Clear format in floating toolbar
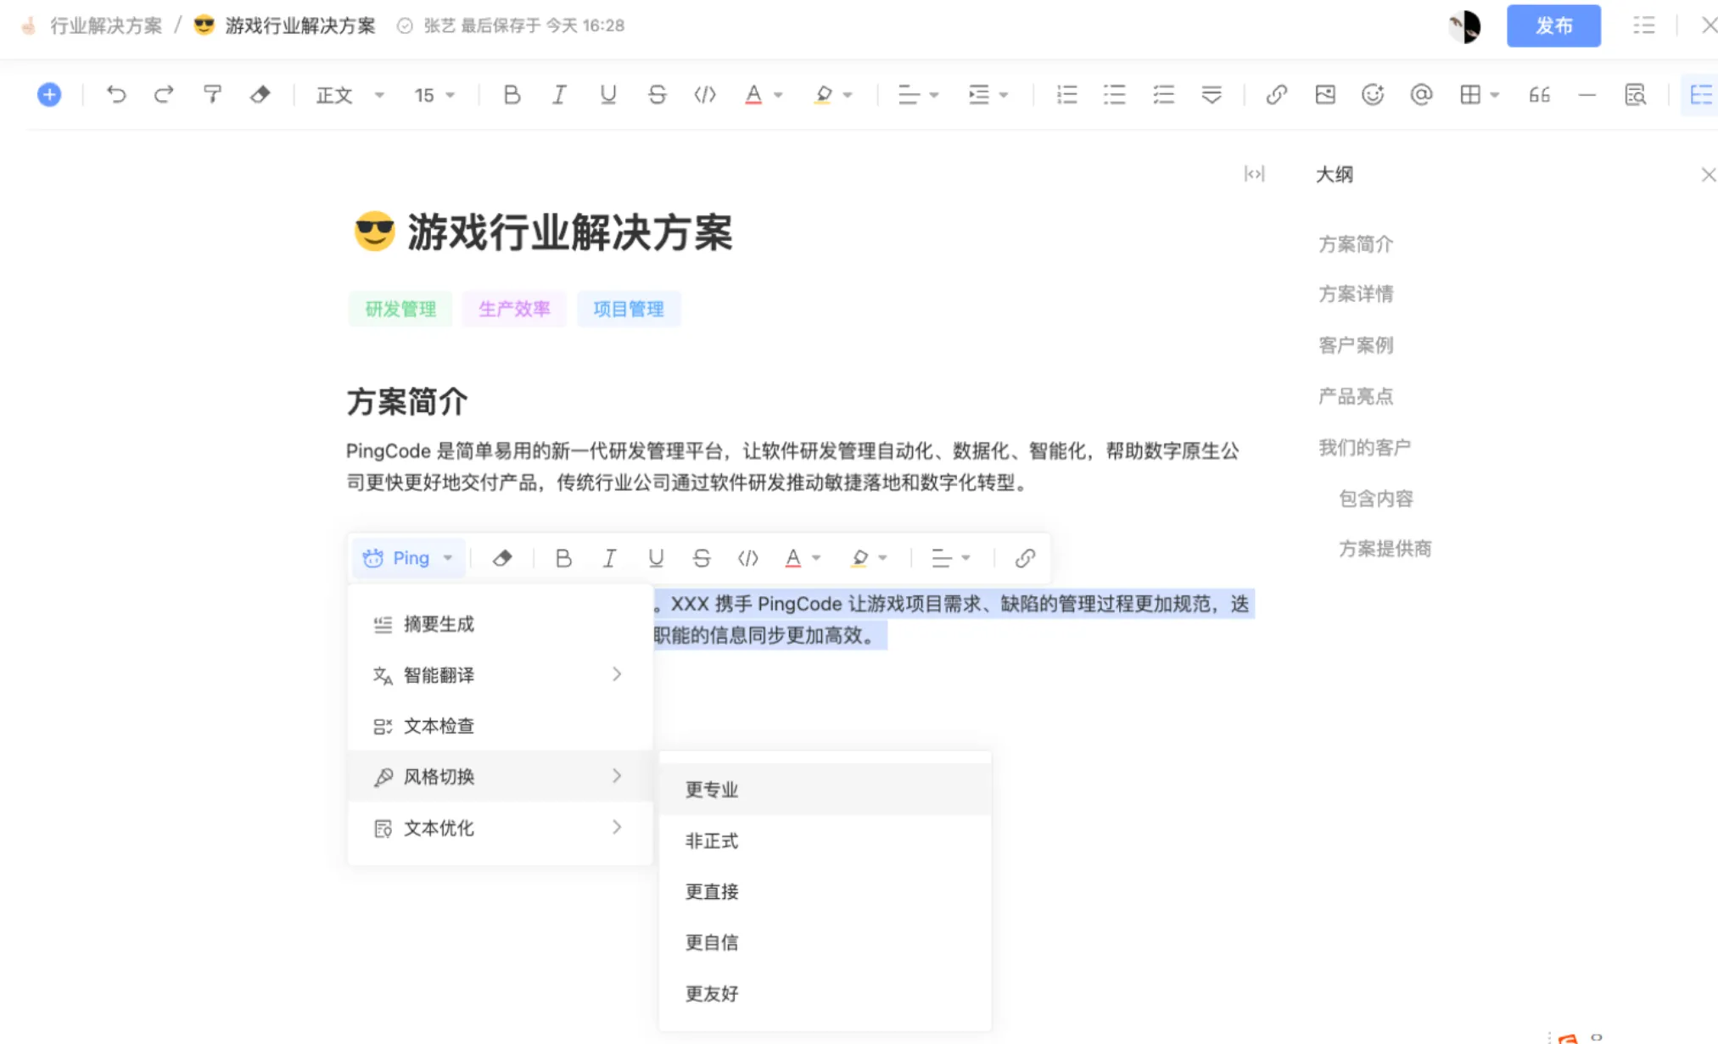Viewport: 1718px width, 1044px height. (502, 558)
